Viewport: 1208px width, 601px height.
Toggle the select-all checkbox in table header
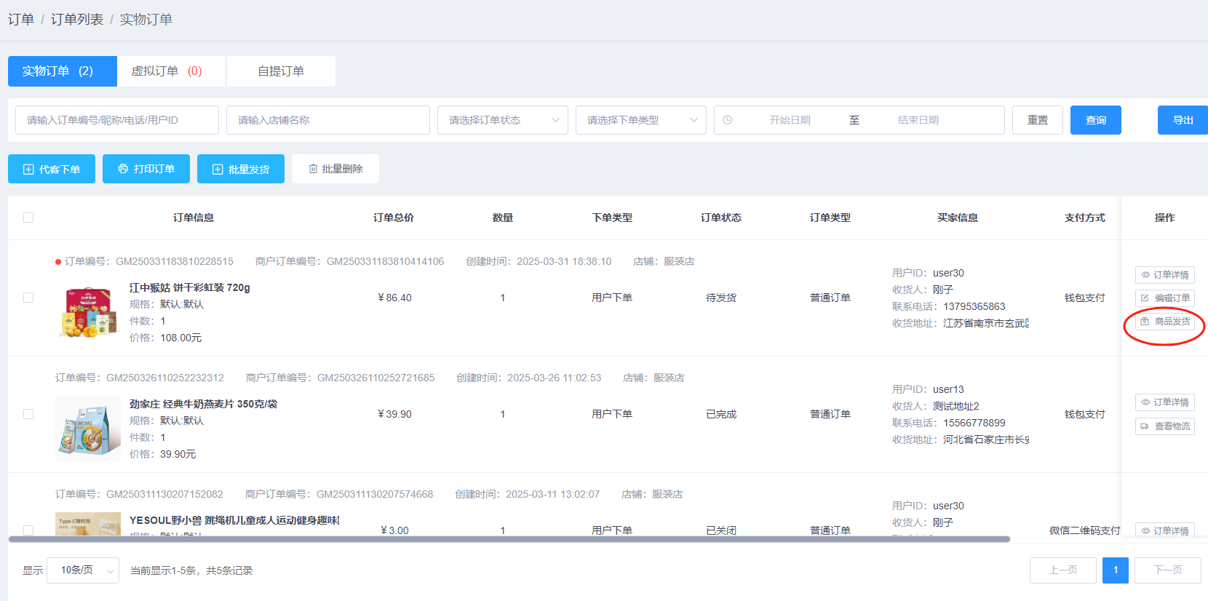tap(28, 218)
